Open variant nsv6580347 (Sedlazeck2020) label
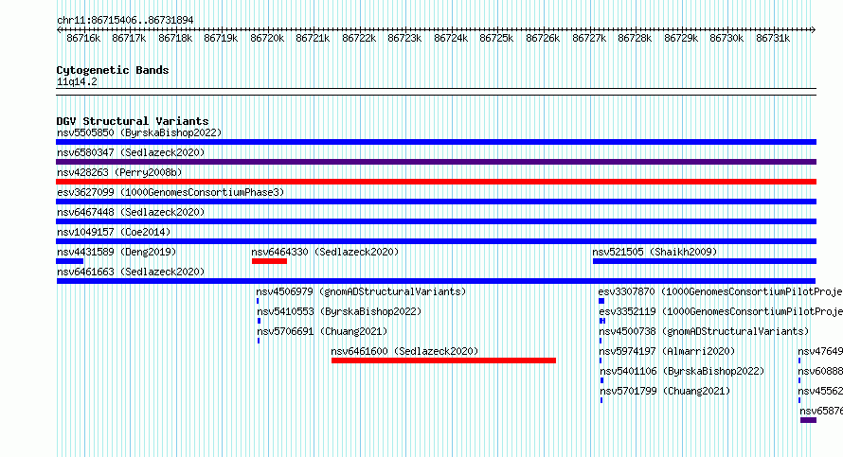This screenshot has height=457, width=843. point(131,152)
